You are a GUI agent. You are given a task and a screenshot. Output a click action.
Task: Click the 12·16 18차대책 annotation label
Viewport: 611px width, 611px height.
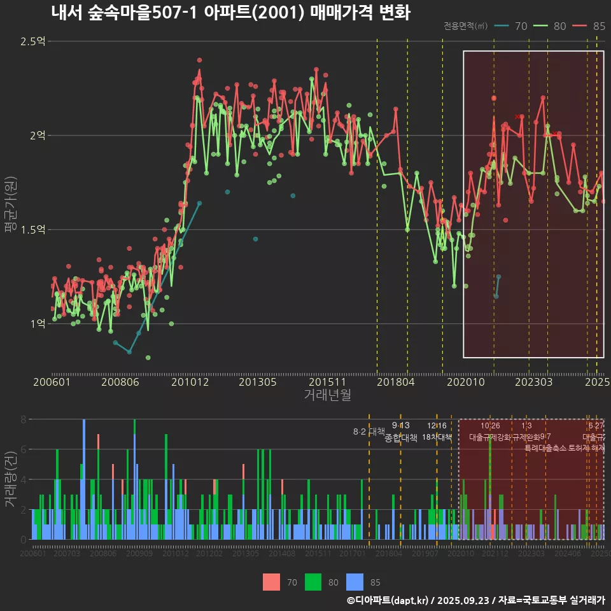tap(437, 432)
